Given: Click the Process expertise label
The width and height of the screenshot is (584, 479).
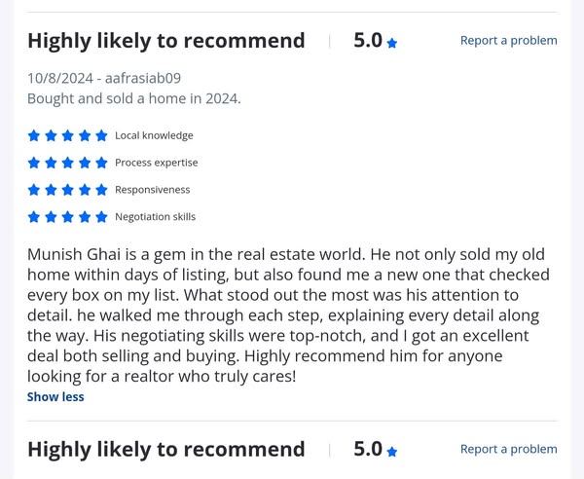Looking at the screenshot, I should click(x=156, y=163).
